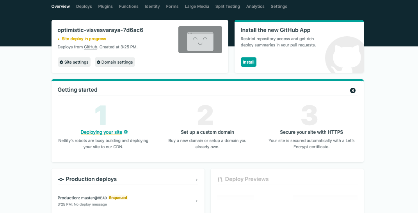
Task: Click the spinning gear beside Deploying your site
Action: click(126, 132)
